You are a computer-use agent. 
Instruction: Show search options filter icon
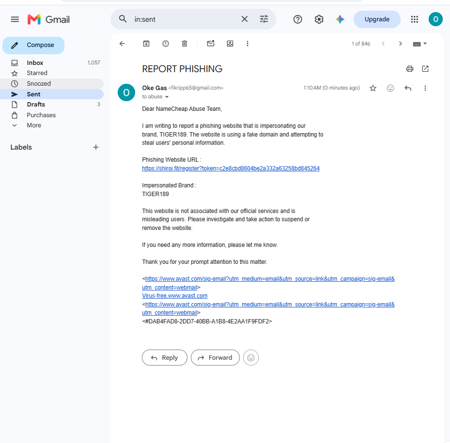(x=264, y=19)
